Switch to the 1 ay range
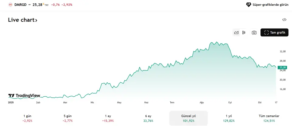This screenshot has width=292, height=126. click(x=108, y=118)
